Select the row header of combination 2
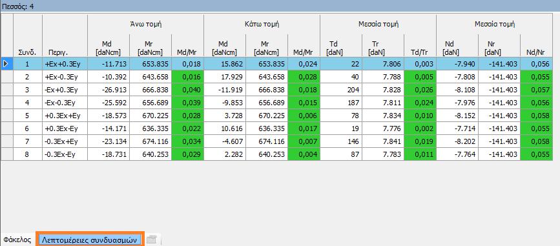The image size is (560, 246). point(7,77)
